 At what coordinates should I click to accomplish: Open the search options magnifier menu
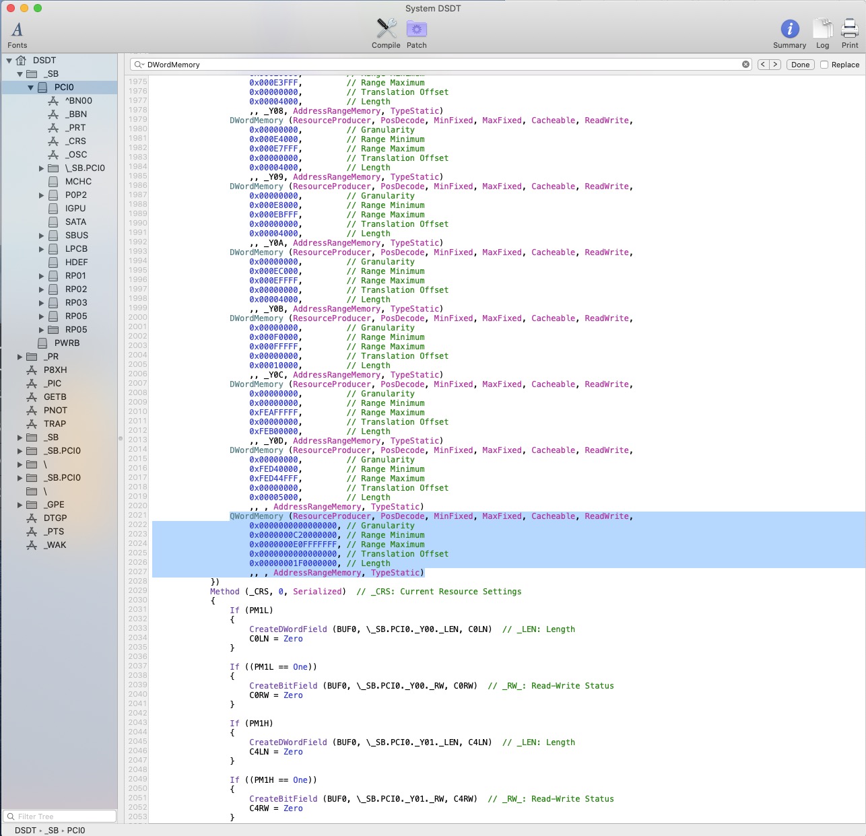pos(139,65)
